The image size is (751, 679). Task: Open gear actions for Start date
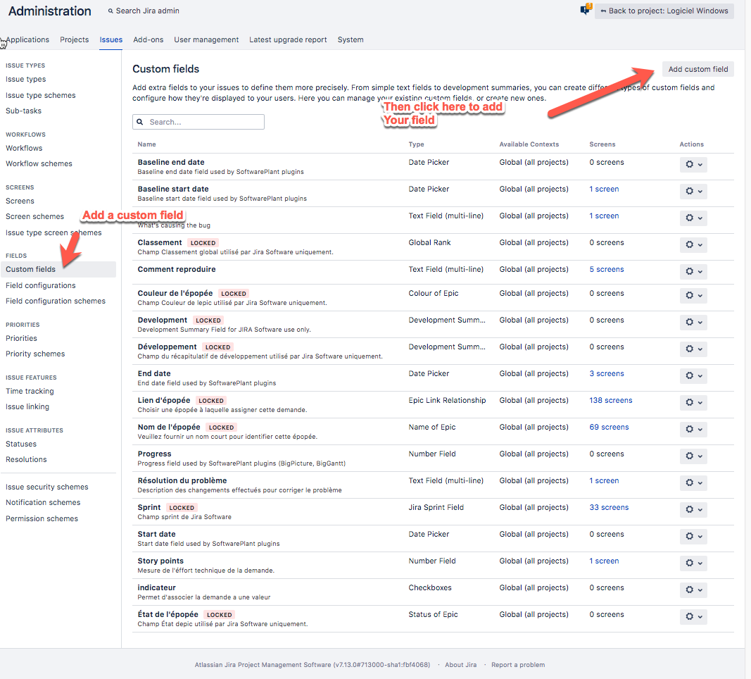tap(693, 536)
